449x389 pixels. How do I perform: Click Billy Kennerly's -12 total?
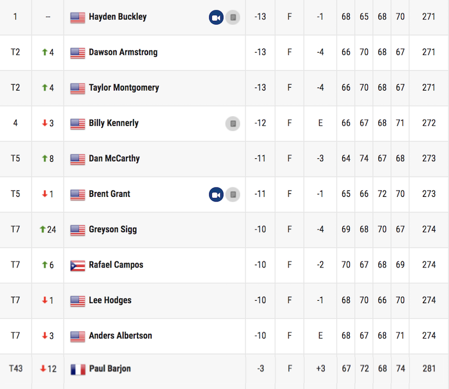[x=260, y=123]
